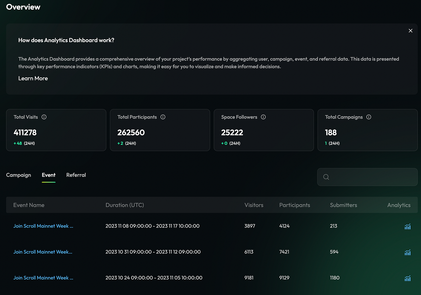The width and height of the screenshot is (421, 295).
Task: Open analytics chart for event with 3897 visitors
Action: click(x=407, y=227)
